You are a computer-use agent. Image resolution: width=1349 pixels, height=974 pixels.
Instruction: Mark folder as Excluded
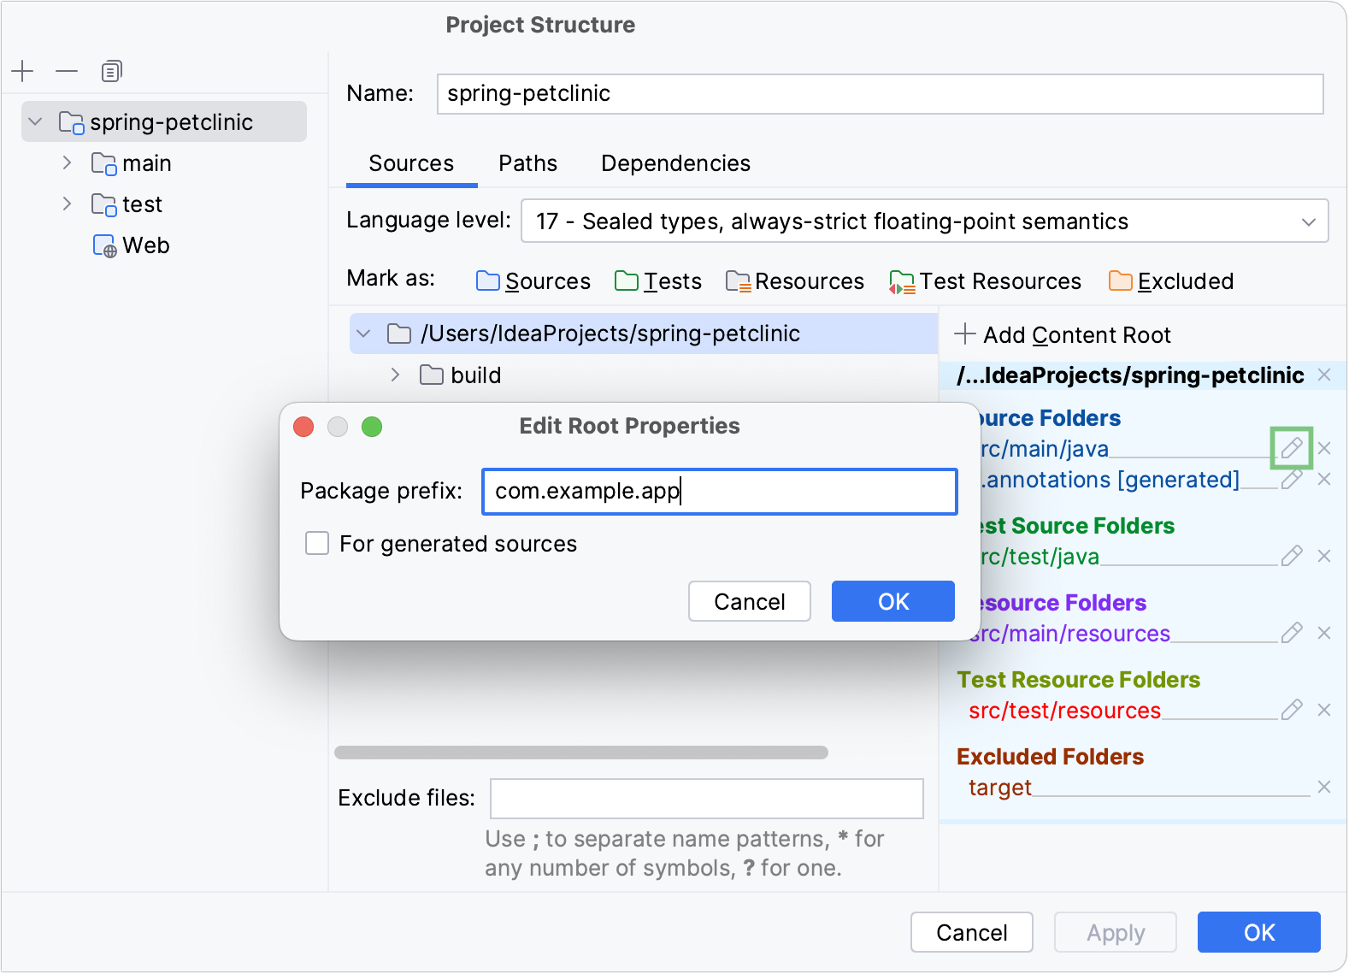click(1170, 281)
